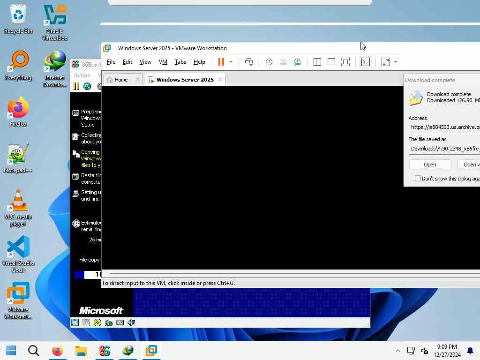Click the network icon in system tray
480x360 pixels.
pyautogui.click(x=411, y=351)
